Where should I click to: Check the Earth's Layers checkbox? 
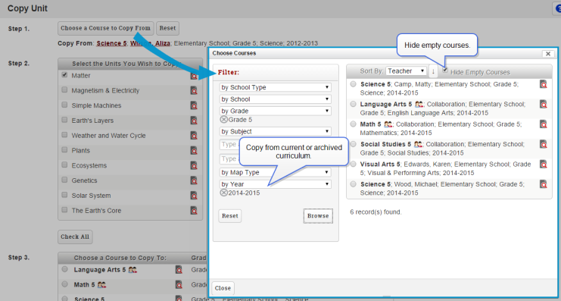click(x=64, y=120)
